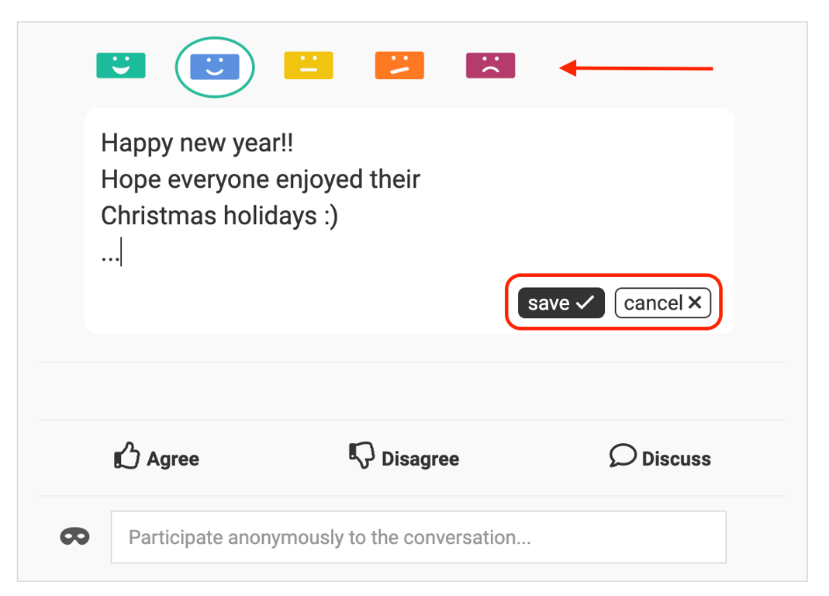This screenshot has height=596, width=829.
Task: Click the speech bubble Discuss icon
Action: (623, 456)
